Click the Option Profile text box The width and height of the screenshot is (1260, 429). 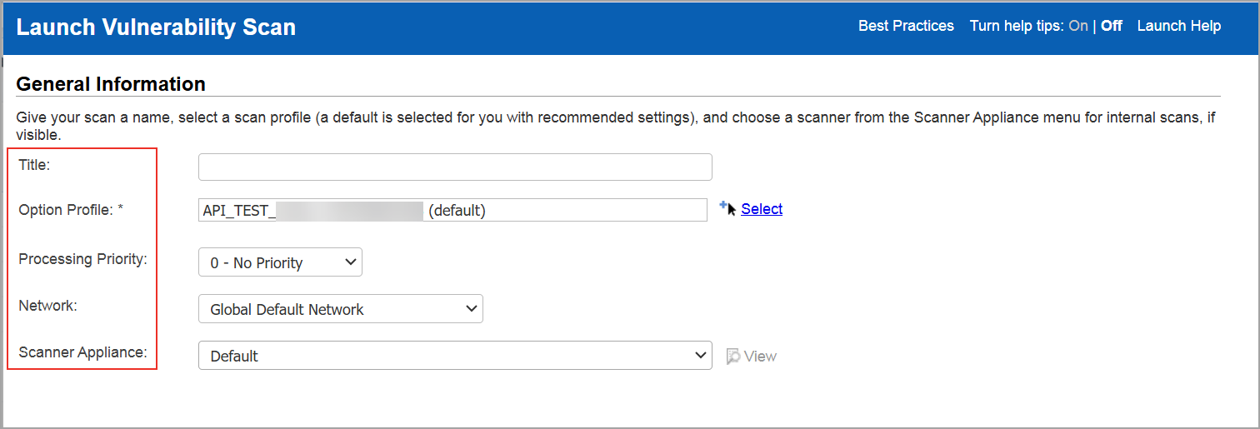coord(452,210)
